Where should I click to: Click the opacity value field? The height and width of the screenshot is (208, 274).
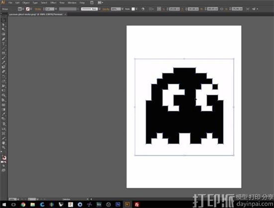[116, 9]
